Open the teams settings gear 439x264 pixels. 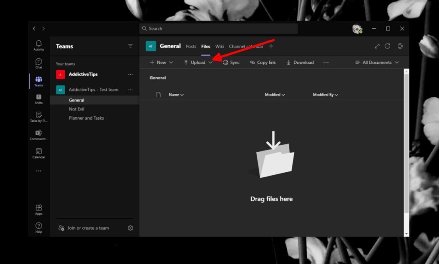click(130, 228)
